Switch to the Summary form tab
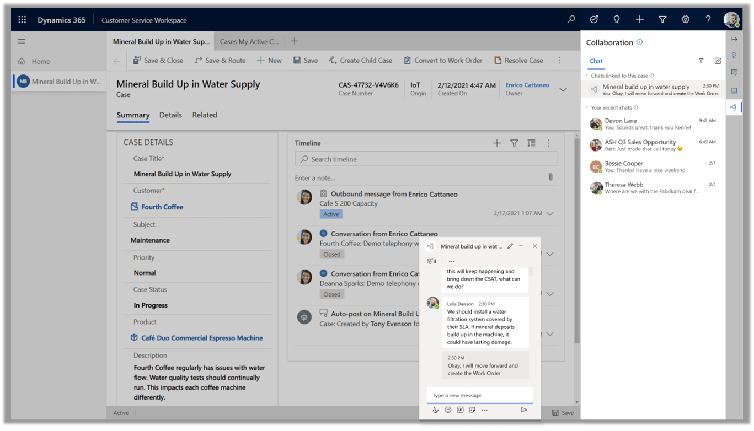 click(133, 115)
